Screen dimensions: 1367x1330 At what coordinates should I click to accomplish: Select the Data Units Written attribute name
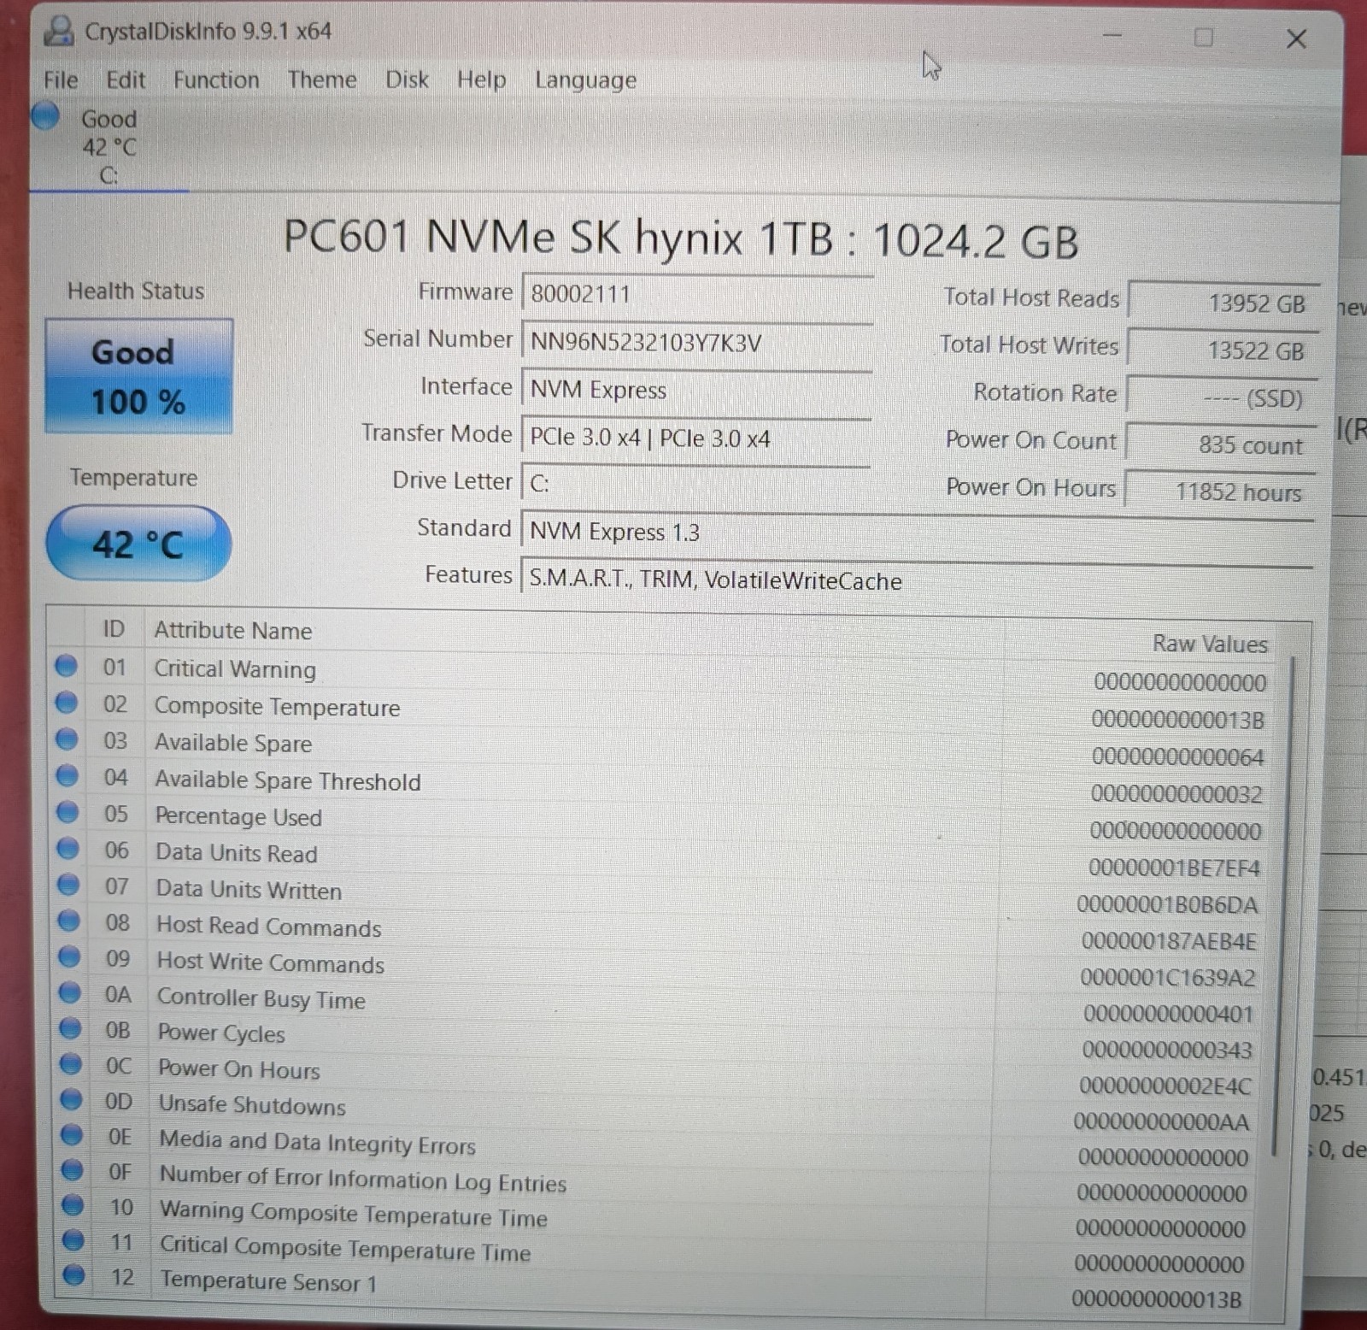(x=249, y=890)
